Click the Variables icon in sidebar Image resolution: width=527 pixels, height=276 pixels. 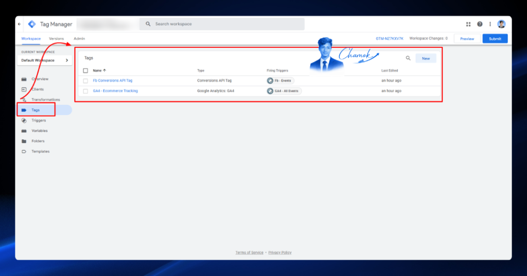point(24,131)
